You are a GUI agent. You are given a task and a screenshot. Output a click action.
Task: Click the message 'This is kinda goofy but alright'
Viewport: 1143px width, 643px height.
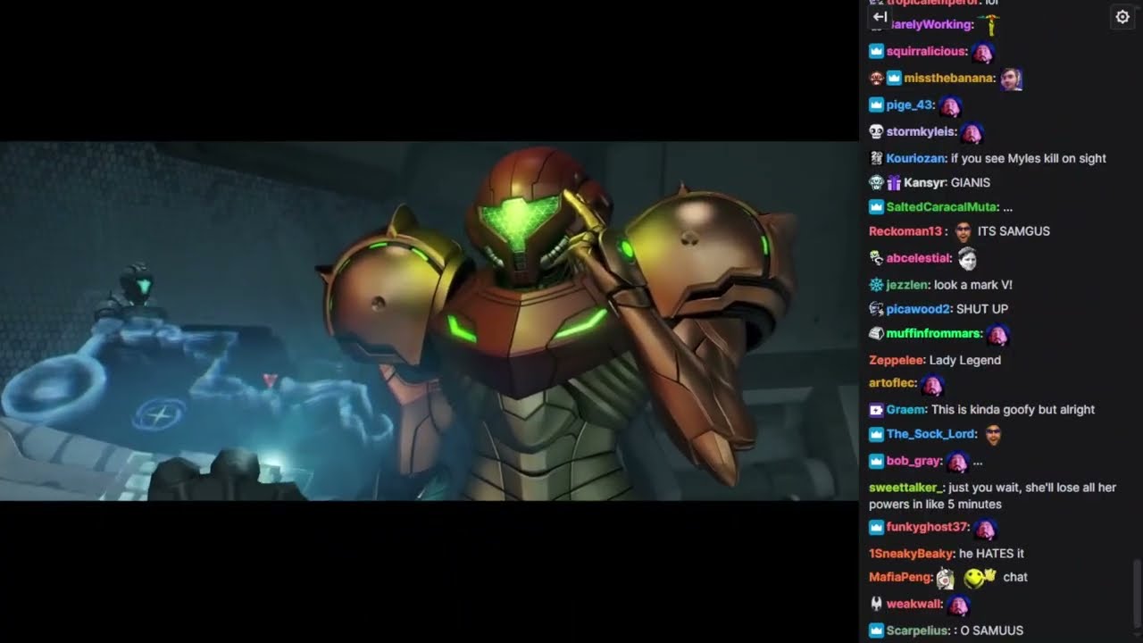[1013, 410]
